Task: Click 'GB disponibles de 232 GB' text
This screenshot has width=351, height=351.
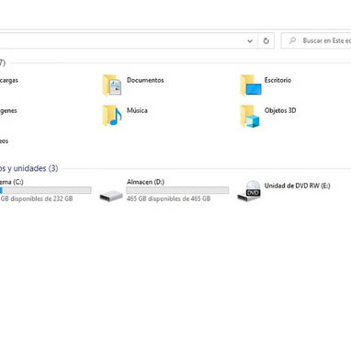Action: [x=37, y=198]
